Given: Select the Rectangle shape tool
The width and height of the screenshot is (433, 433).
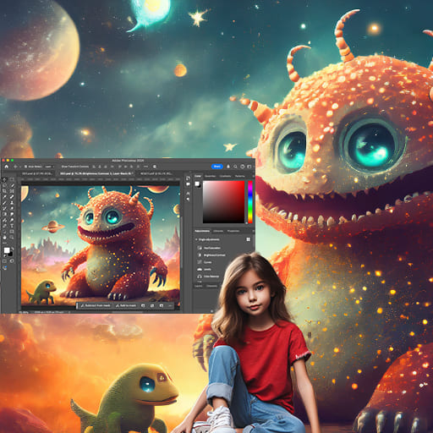Looking at the screenshot, I should [12, 232].
